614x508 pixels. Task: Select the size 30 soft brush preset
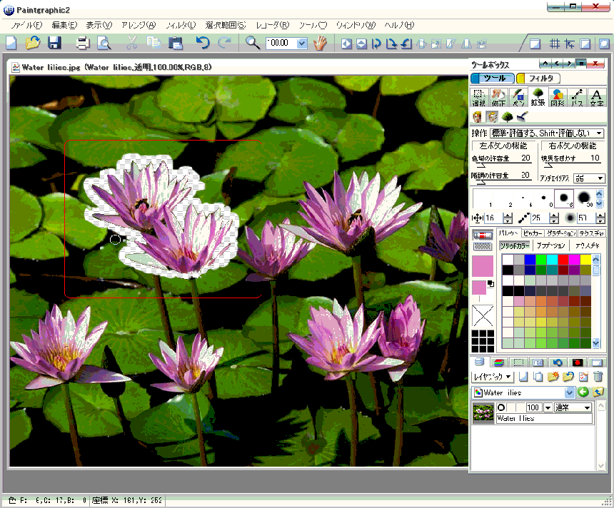point(584,198)
